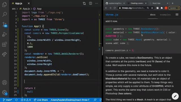Click the Mesh link in code sample
The image size is (181, 102).
138,40
